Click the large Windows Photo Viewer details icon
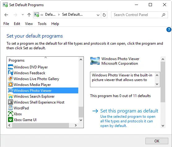Viewport: 172px width, 147px height. click(95, 61)
